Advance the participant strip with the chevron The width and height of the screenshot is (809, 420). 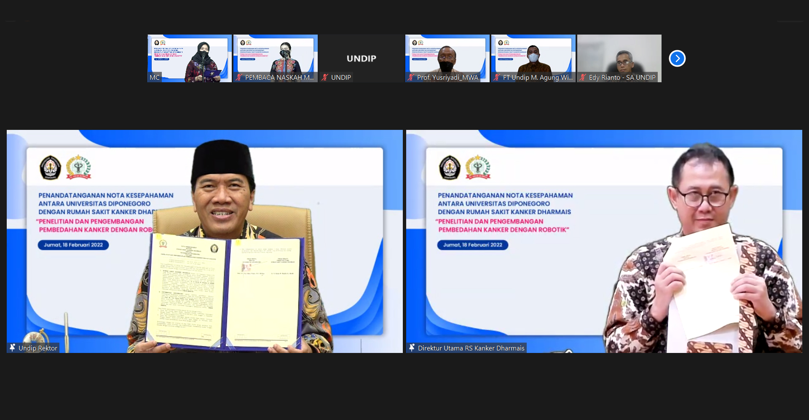[x=677, y=59]
